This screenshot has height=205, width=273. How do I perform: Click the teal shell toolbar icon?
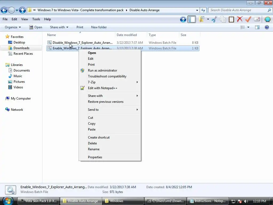[267, 19]
